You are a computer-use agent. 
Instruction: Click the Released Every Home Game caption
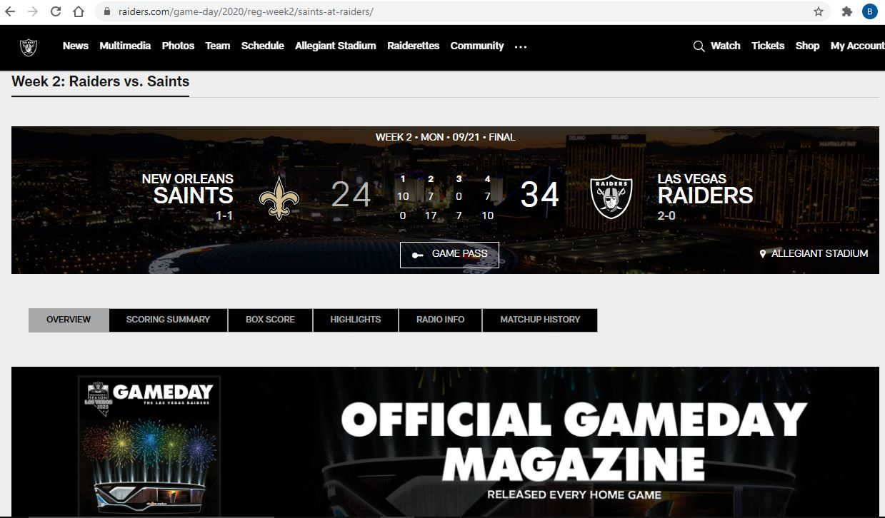574,494
